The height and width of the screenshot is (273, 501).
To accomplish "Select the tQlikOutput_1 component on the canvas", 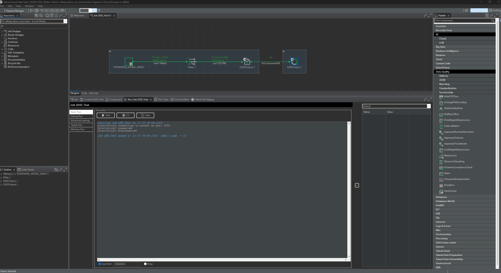I will [294, 62].
